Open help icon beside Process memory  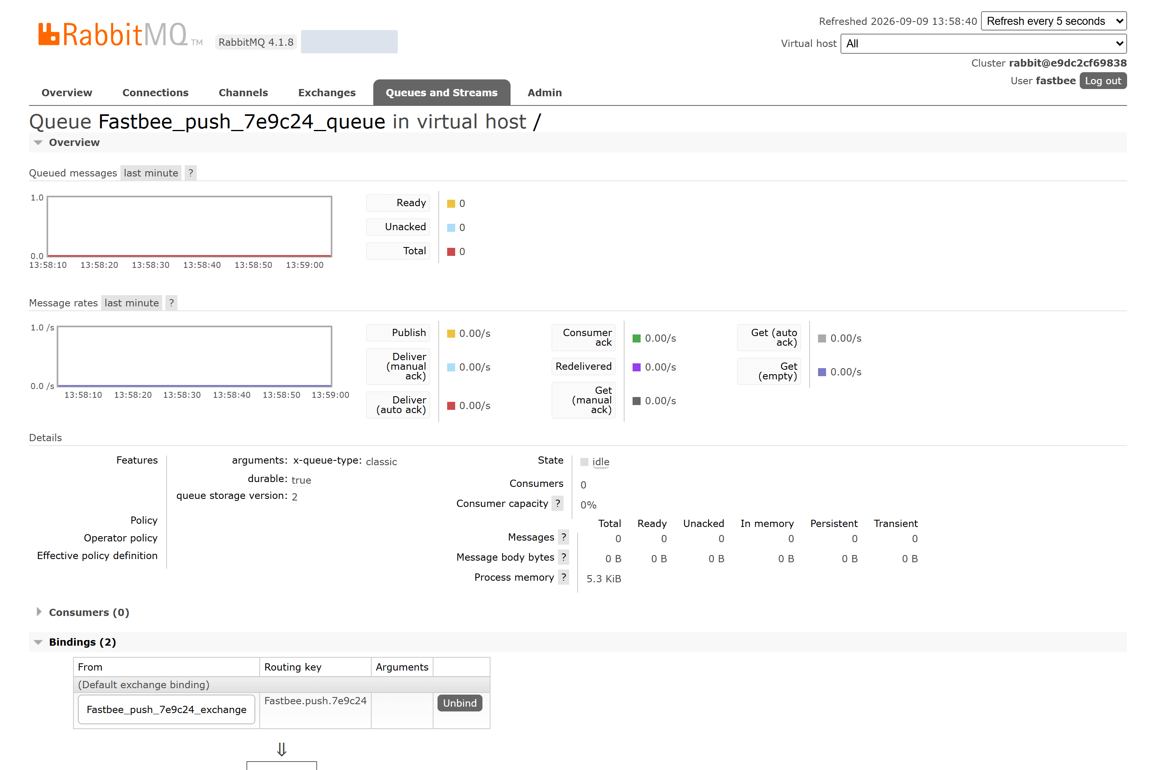point(564,577)
